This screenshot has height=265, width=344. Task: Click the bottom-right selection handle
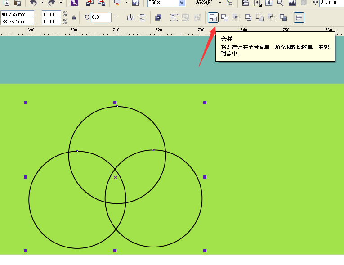205,251
